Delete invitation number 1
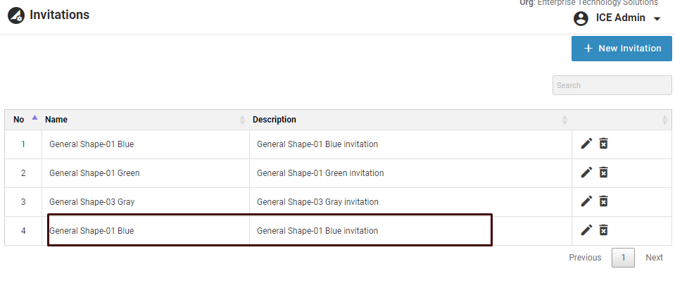 [603, 144]
